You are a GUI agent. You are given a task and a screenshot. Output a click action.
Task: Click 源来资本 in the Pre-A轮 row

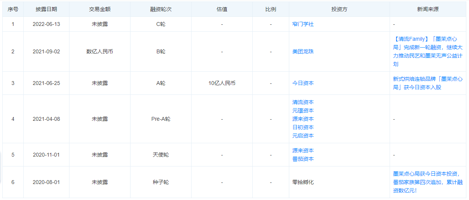[303, 119]
